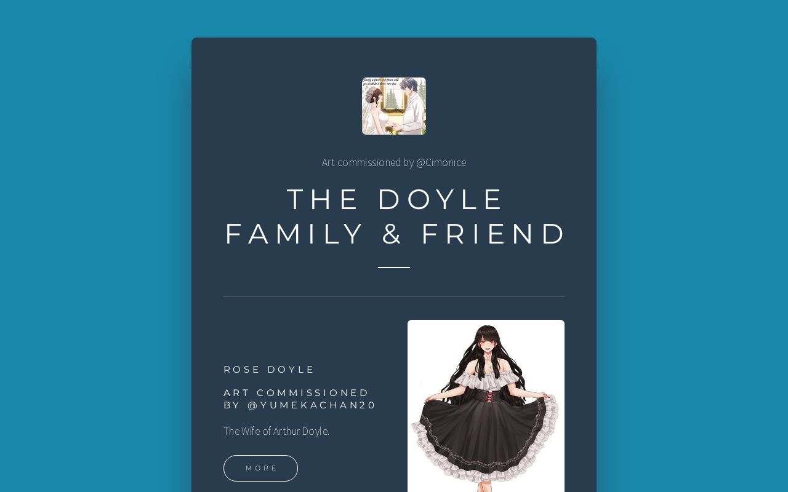
Task: Click the "ART COMMISSIONED" subheading line
Action: 296,392
